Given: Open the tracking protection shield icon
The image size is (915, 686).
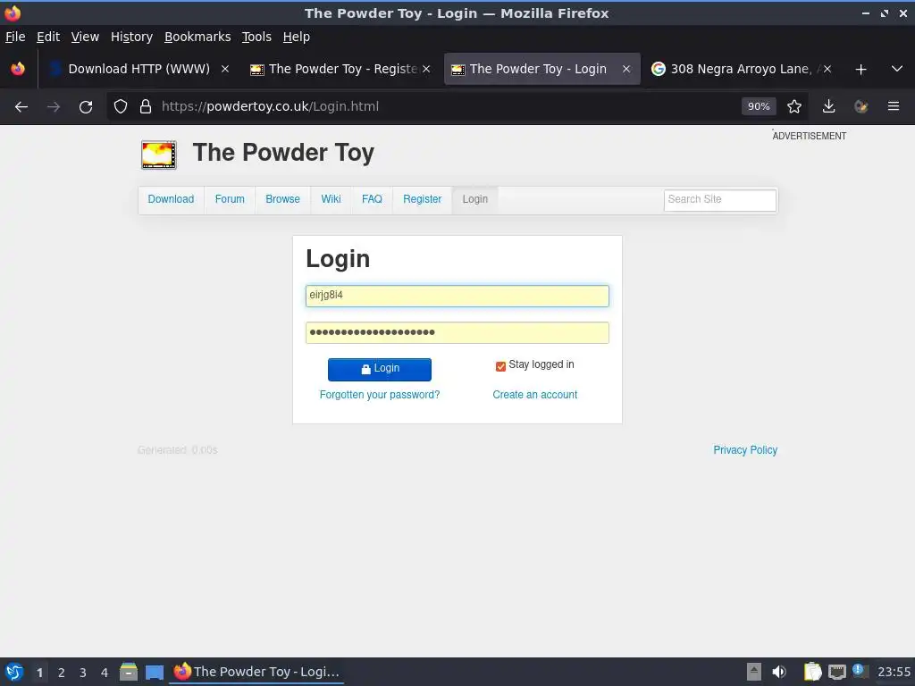Looking at the screenshot, I should [x=121, y=107].
